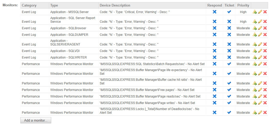Delete the SQLBrowser event log monitor
271x126 pixels.
coord(265,28)
